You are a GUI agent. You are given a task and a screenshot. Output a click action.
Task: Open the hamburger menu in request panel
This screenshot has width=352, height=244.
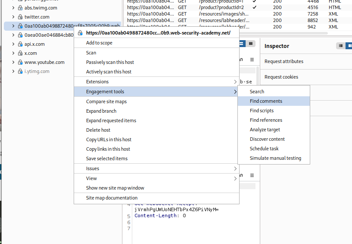click(252, 60)
